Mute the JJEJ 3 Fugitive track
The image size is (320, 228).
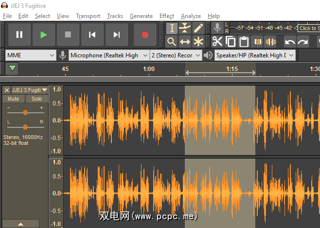pos(14,99)
